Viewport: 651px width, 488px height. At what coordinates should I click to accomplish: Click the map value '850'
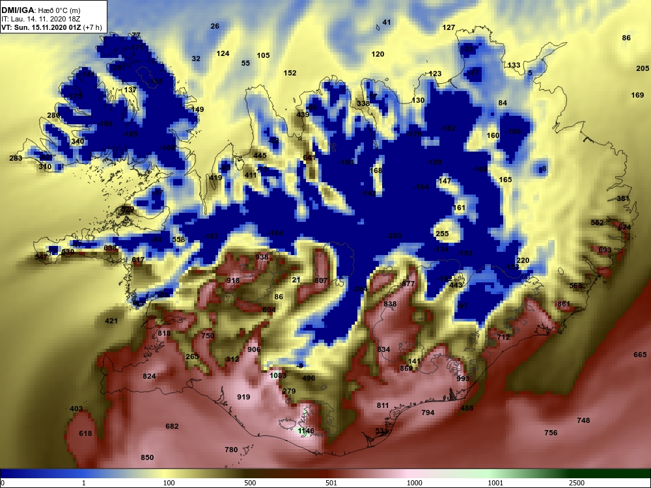pos(147,457)
